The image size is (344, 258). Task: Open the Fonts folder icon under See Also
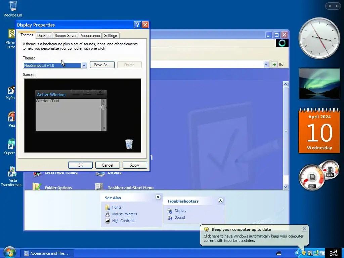(x=107, y=207)
